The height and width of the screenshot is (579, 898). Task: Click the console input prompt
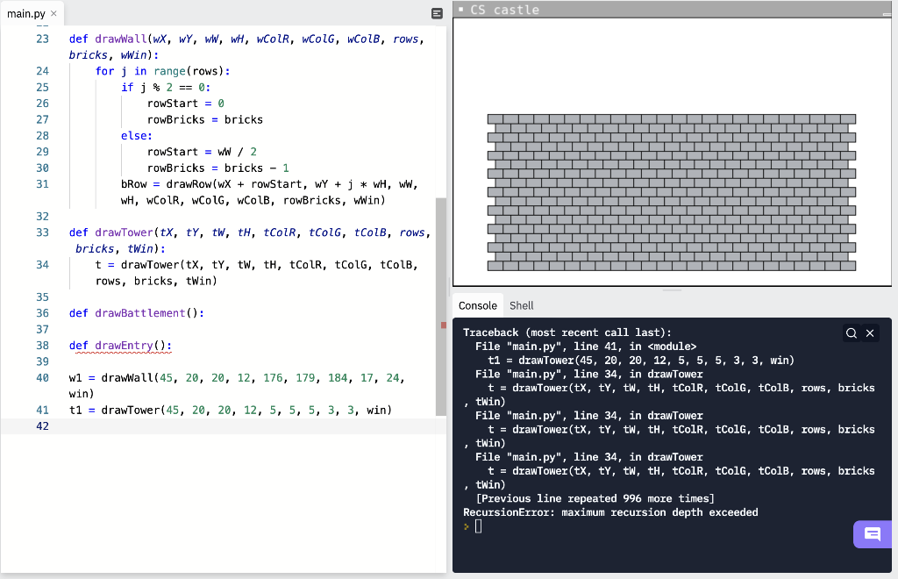(x=478, y=526)
